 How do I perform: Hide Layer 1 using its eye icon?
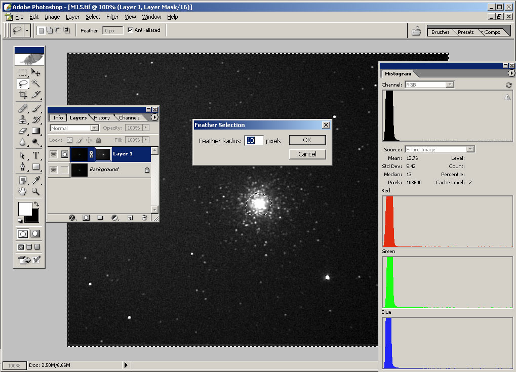[x=53, y=154]
